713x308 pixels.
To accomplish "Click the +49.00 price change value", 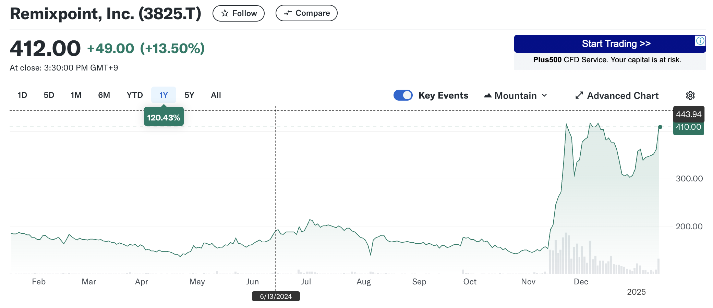I will click(111, 48).
